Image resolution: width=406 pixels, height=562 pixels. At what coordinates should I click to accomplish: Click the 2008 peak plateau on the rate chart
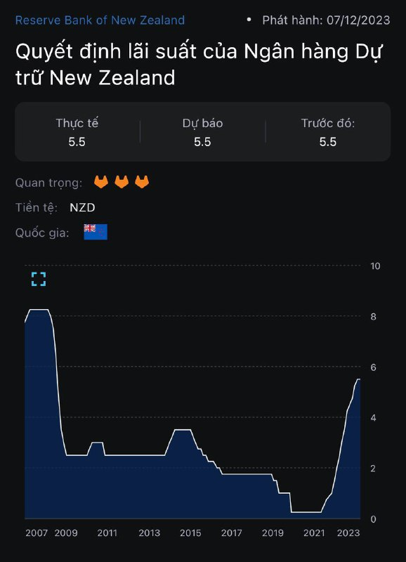tap(39, 310)
